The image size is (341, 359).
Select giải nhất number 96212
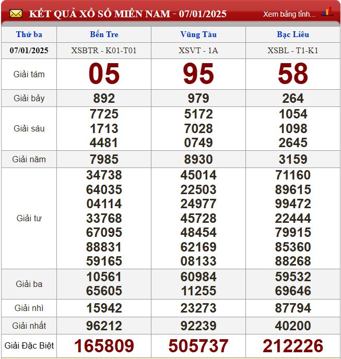(x=104, y=326)
